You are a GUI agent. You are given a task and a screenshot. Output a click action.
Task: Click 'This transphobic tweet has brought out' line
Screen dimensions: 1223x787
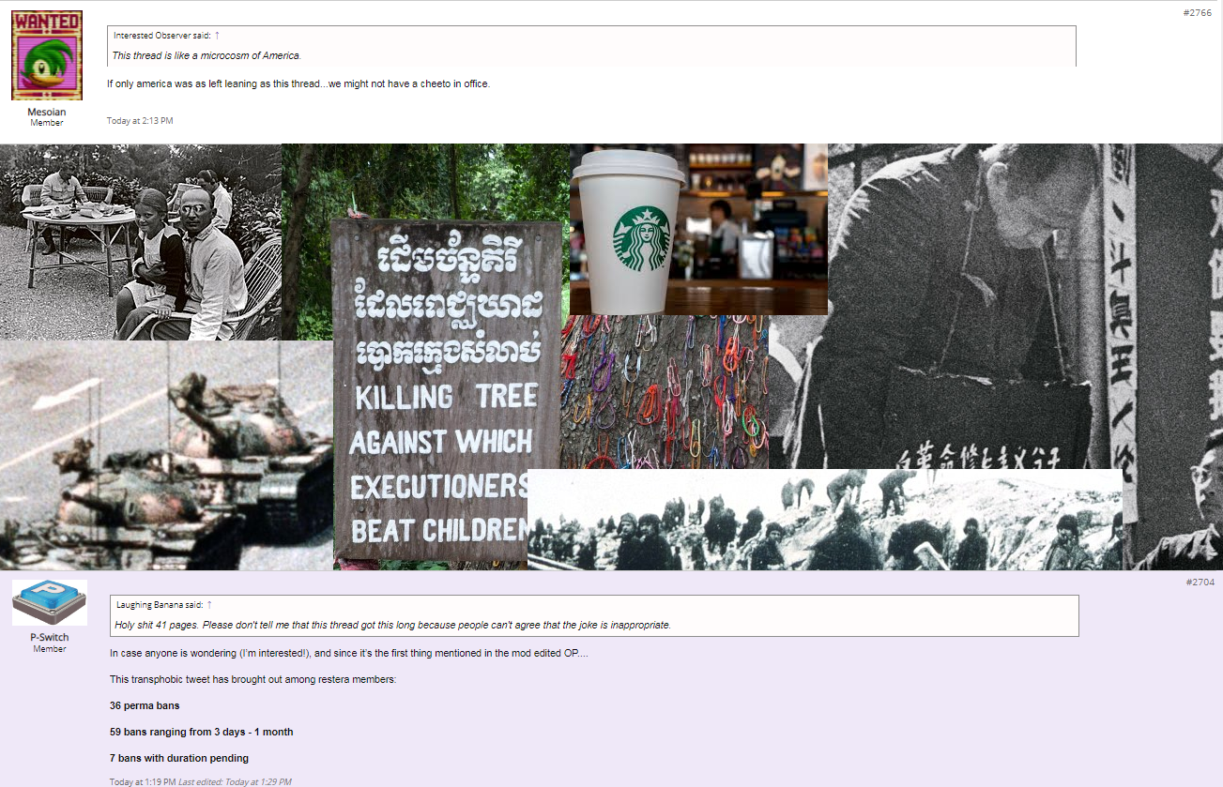253,679
